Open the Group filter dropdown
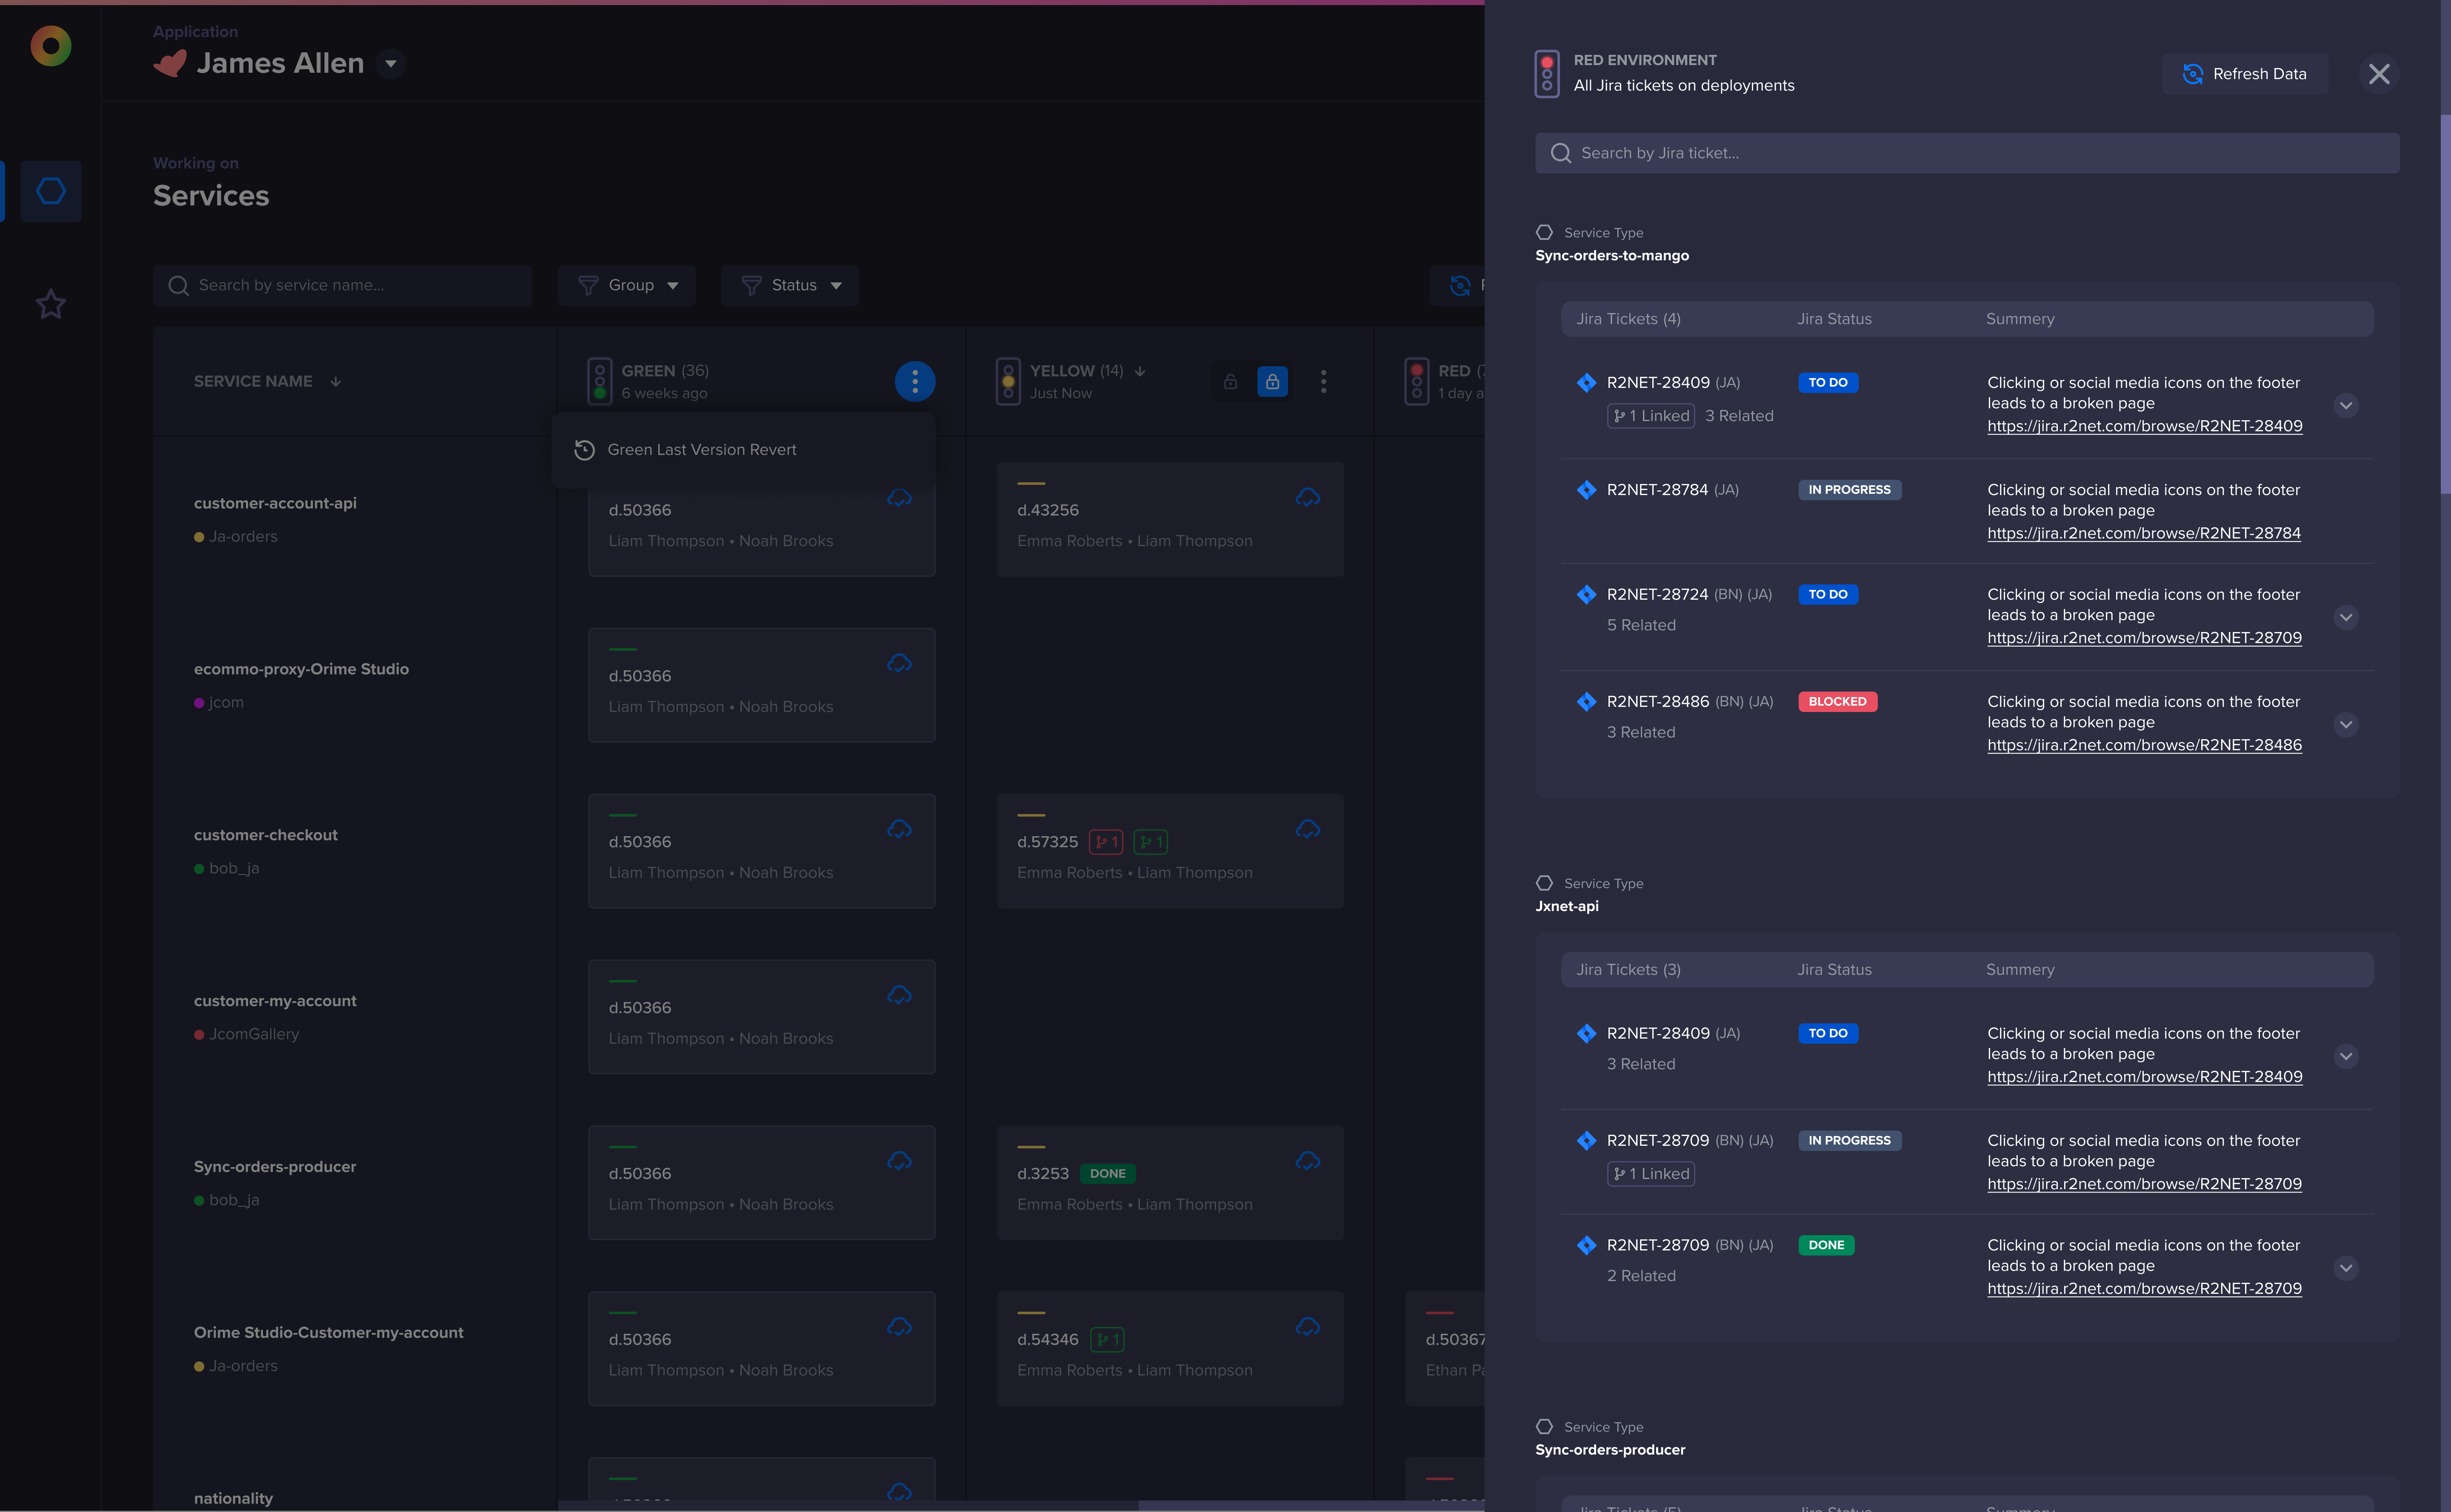Screen dimensions: 2451x1512 pos(627,285)
